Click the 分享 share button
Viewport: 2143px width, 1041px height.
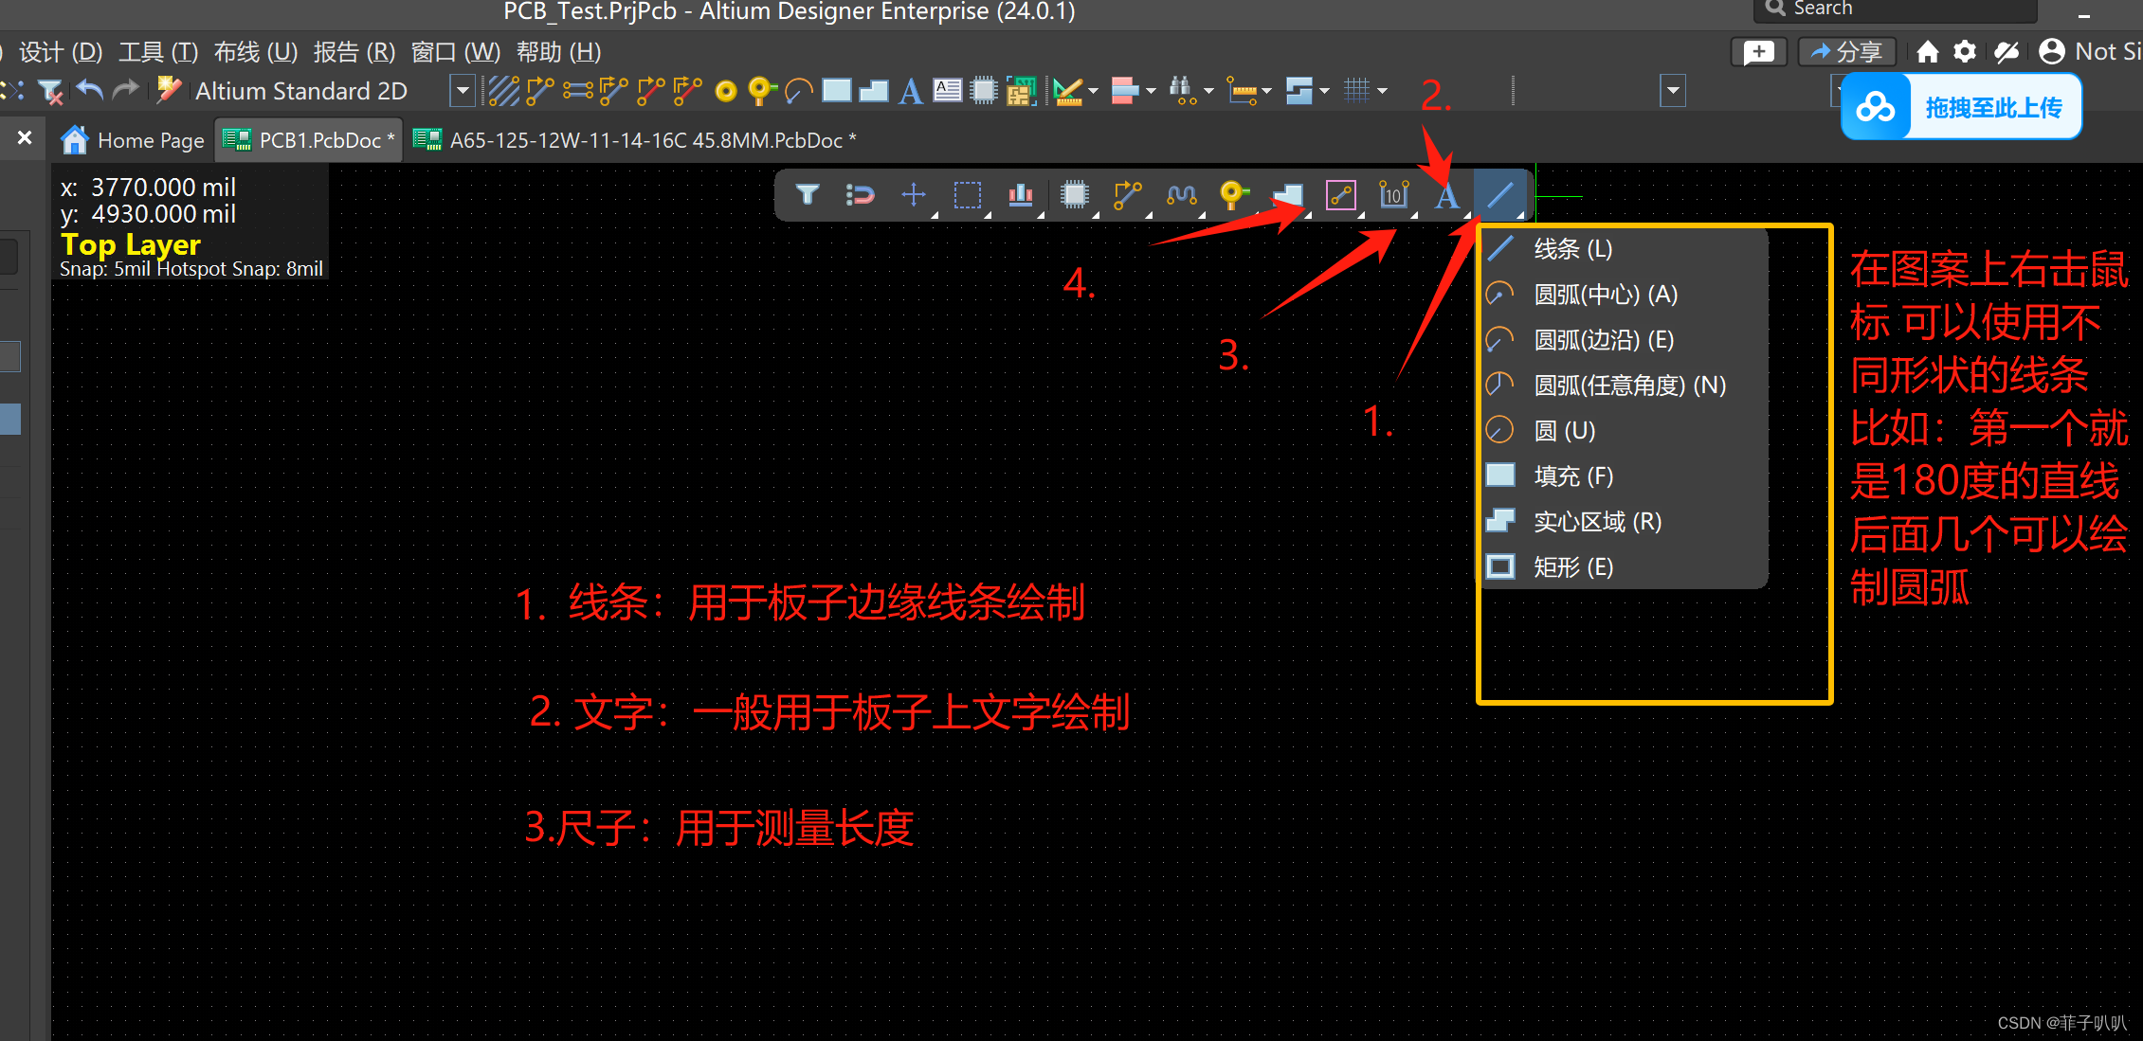pos(1846,52)
